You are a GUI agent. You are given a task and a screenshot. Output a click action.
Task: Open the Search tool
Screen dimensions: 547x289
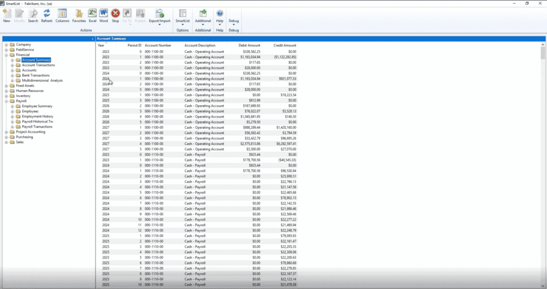tap(33, 15)
